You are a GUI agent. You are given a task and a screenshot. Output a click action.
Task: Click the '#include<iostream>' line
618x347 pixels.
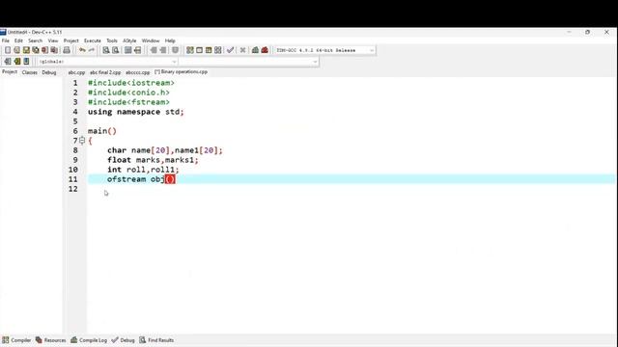coord(131,83)
